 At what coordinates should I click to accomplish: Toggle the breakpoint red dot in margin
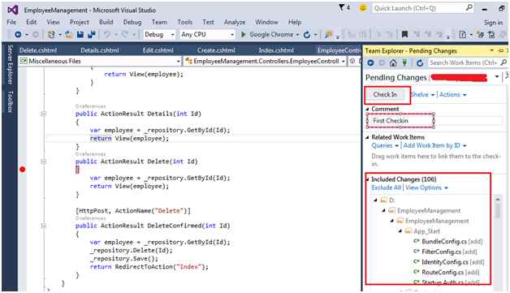(22, 170)
